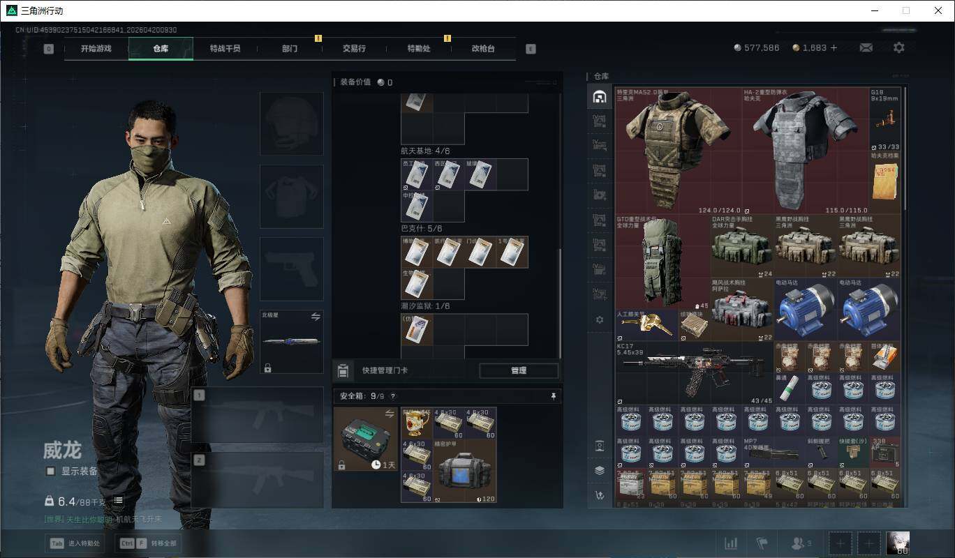
Task: Select the KC17 5.45x39 rifle
Action: pyautogui.click(x=695, y=373)
